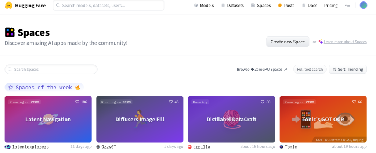This screenshot has width=376, height=153.
Task: Open the Distilabel DataCraft space card
Action: (231, 119)
